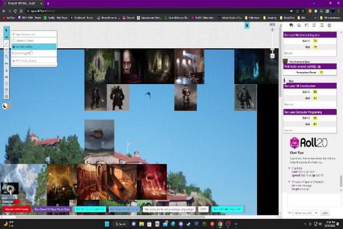Open the speaking-as dropdown

tap(305, 213)
